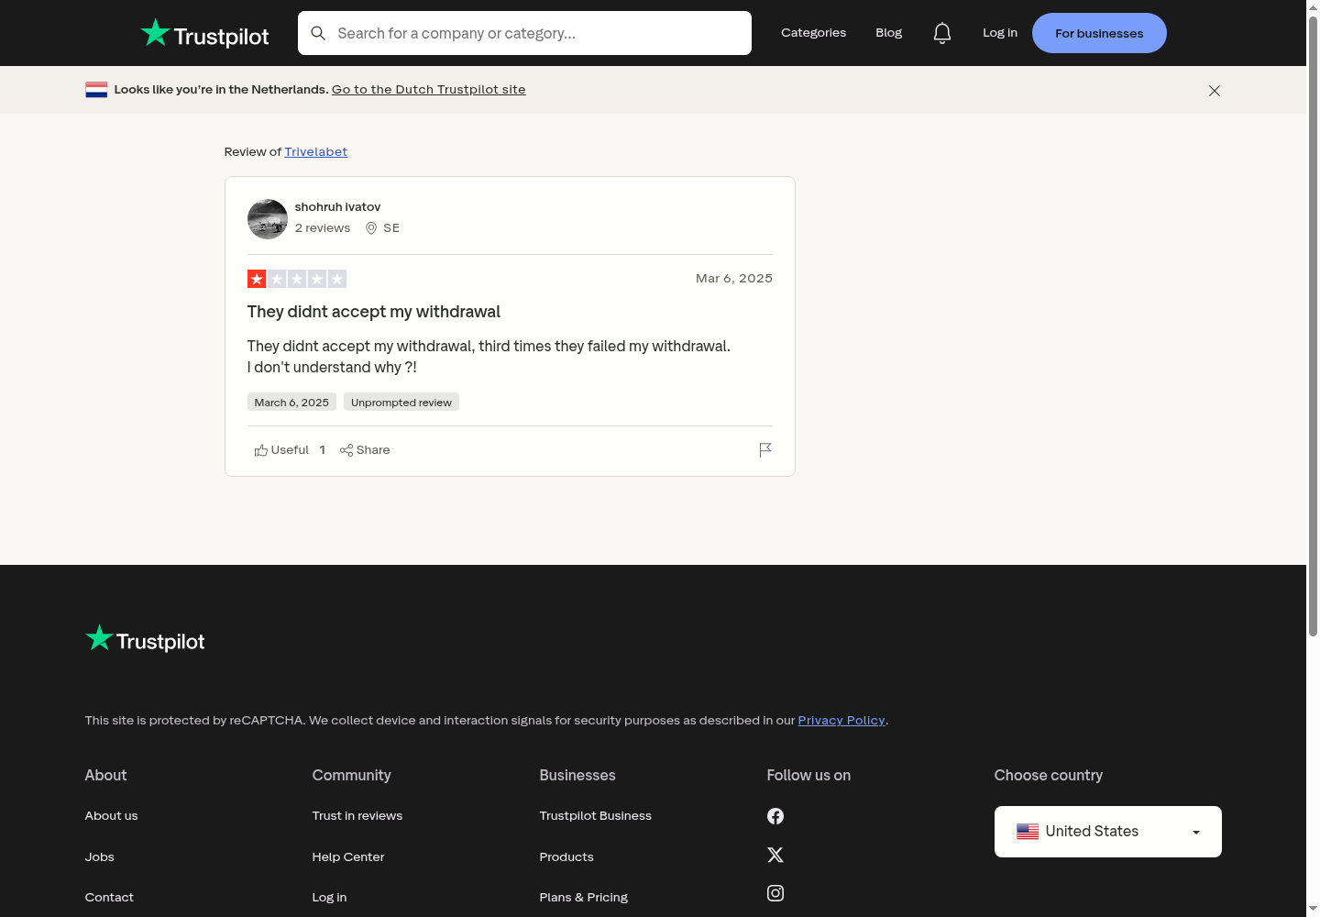This screenshot has height=917, width=1320.
Task: Open the Categories menu
Action: [x=814, y=33]
